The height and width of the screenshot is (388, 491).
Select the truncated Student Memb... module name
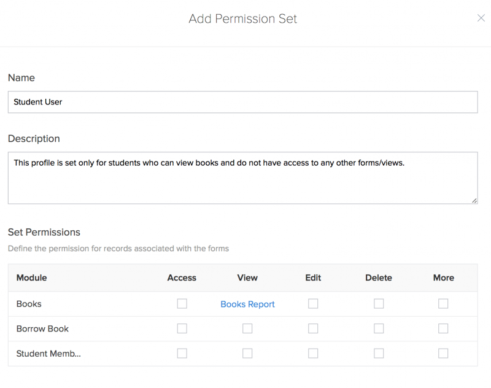click(48, 354)
